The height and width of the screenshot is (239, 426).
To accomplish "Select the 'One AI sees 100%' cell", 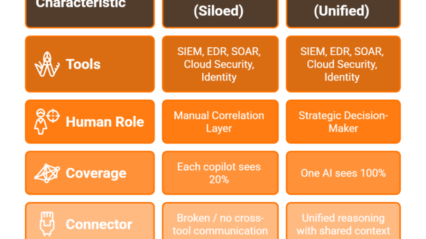I will click(x=343, y=173).
